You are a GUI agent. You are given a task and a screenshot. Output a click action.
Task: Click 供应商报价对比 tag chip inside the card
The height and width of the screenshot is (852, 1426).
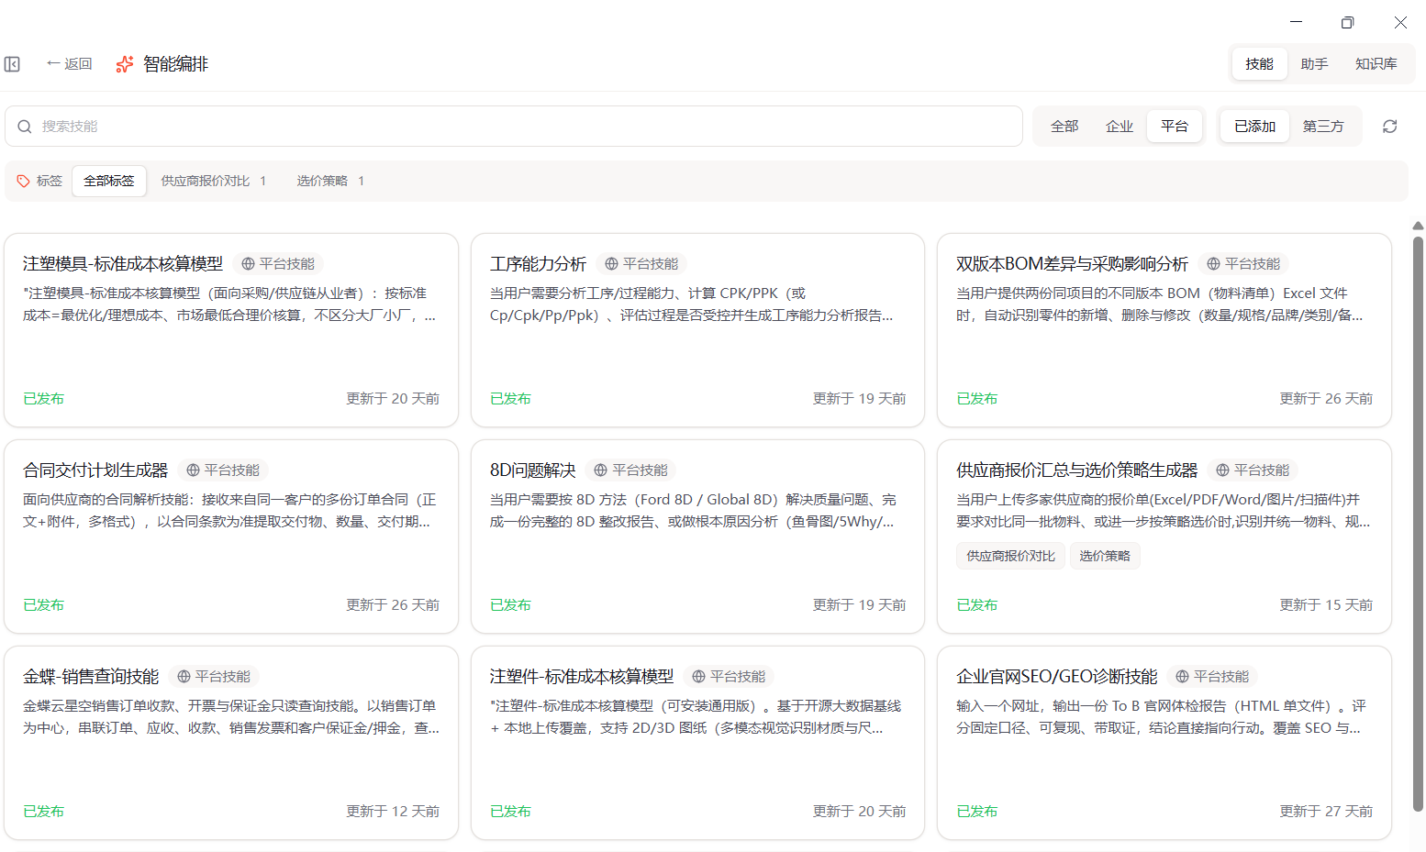pos(1010,556)
